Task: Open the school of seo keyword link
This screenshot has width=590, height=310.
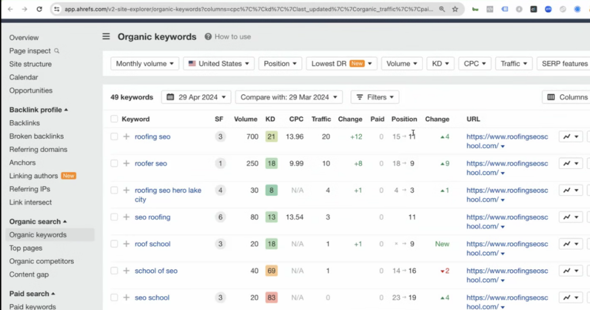Action: click(156, 270)
